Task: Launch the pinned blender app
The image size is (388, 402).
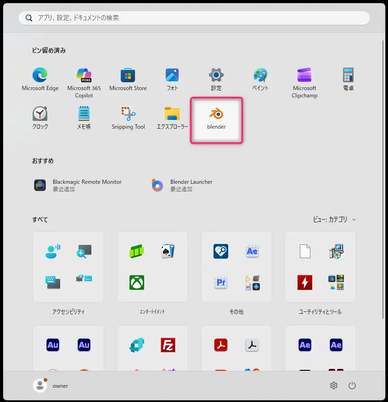Action: click(x=216, y=120)
